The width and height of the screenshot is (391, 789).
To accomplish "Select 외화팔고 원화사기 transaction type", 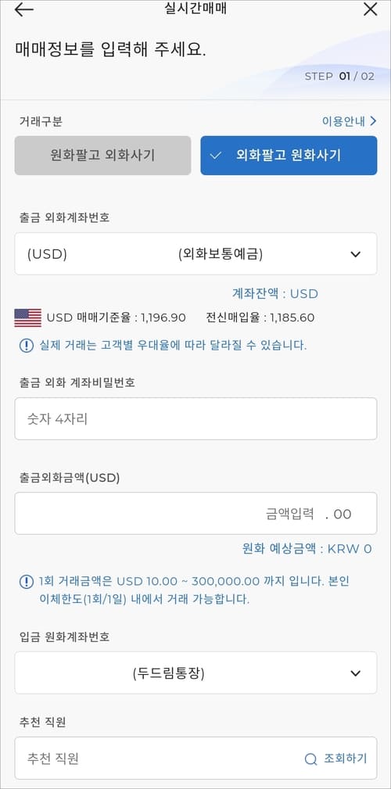I will point(289,156).
